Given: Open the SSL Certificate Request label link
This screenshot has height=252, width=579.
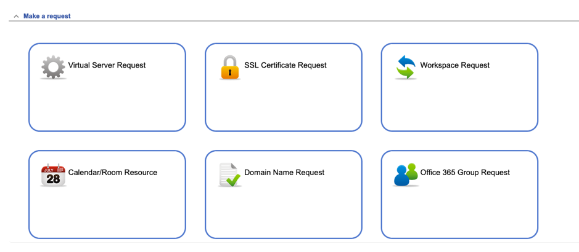Looking at the screenshot, I should pos(285,65).
